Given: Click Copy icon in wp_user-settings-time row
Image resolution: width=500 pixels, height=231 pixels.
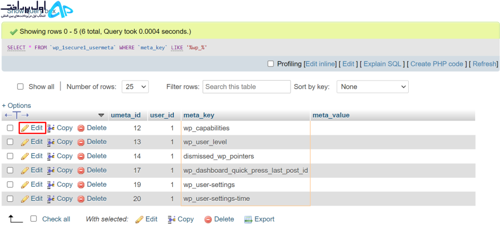Looking at the screenshot, I should (x=51, y=199).
